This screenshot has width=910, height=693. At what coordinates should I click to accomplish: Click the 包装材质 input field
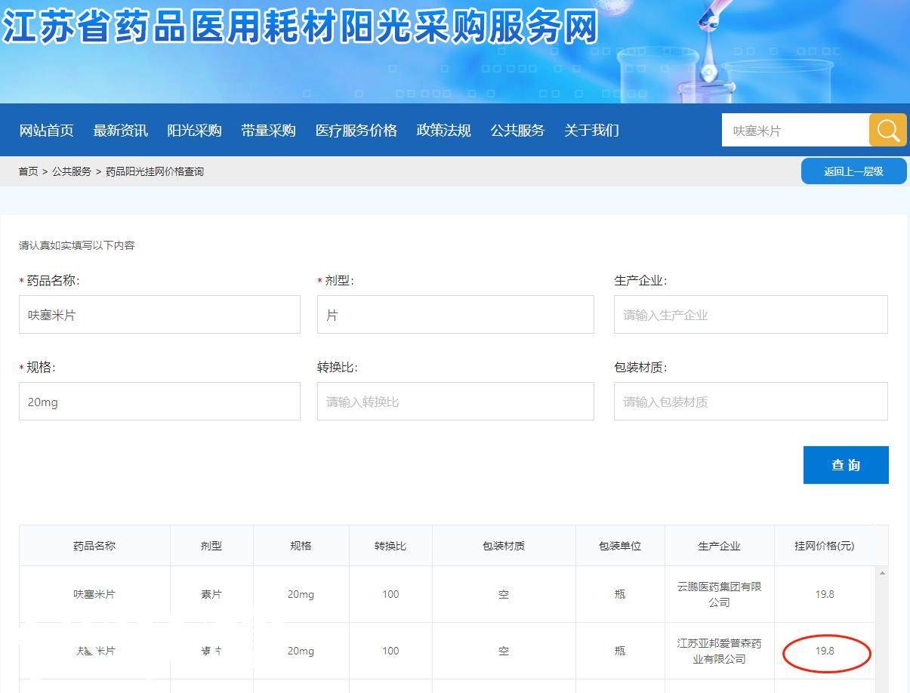[x=751, y=402]
